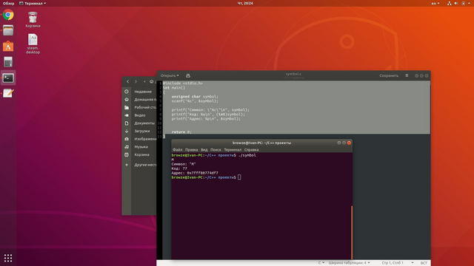Select the Text Editor icon in the dock
This screenshot has width=474, height=266.
(x=8, y=94)
